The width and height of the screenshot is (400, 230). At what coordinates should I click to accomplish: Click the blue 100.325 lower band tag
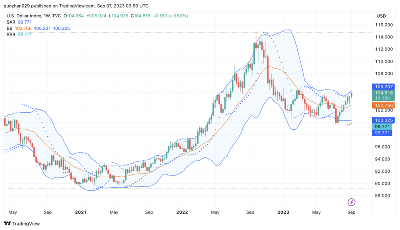(x=383, y=120)
